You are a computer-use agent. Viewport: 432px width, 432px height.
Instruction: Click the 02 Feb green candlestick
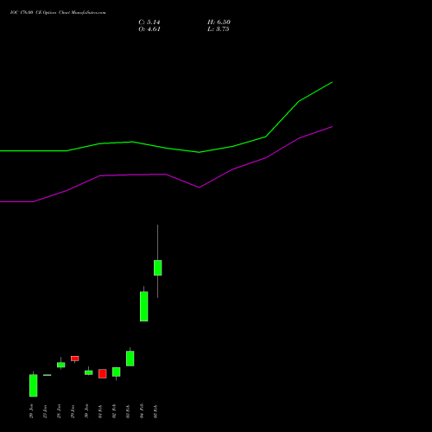[x=117, y=372]
